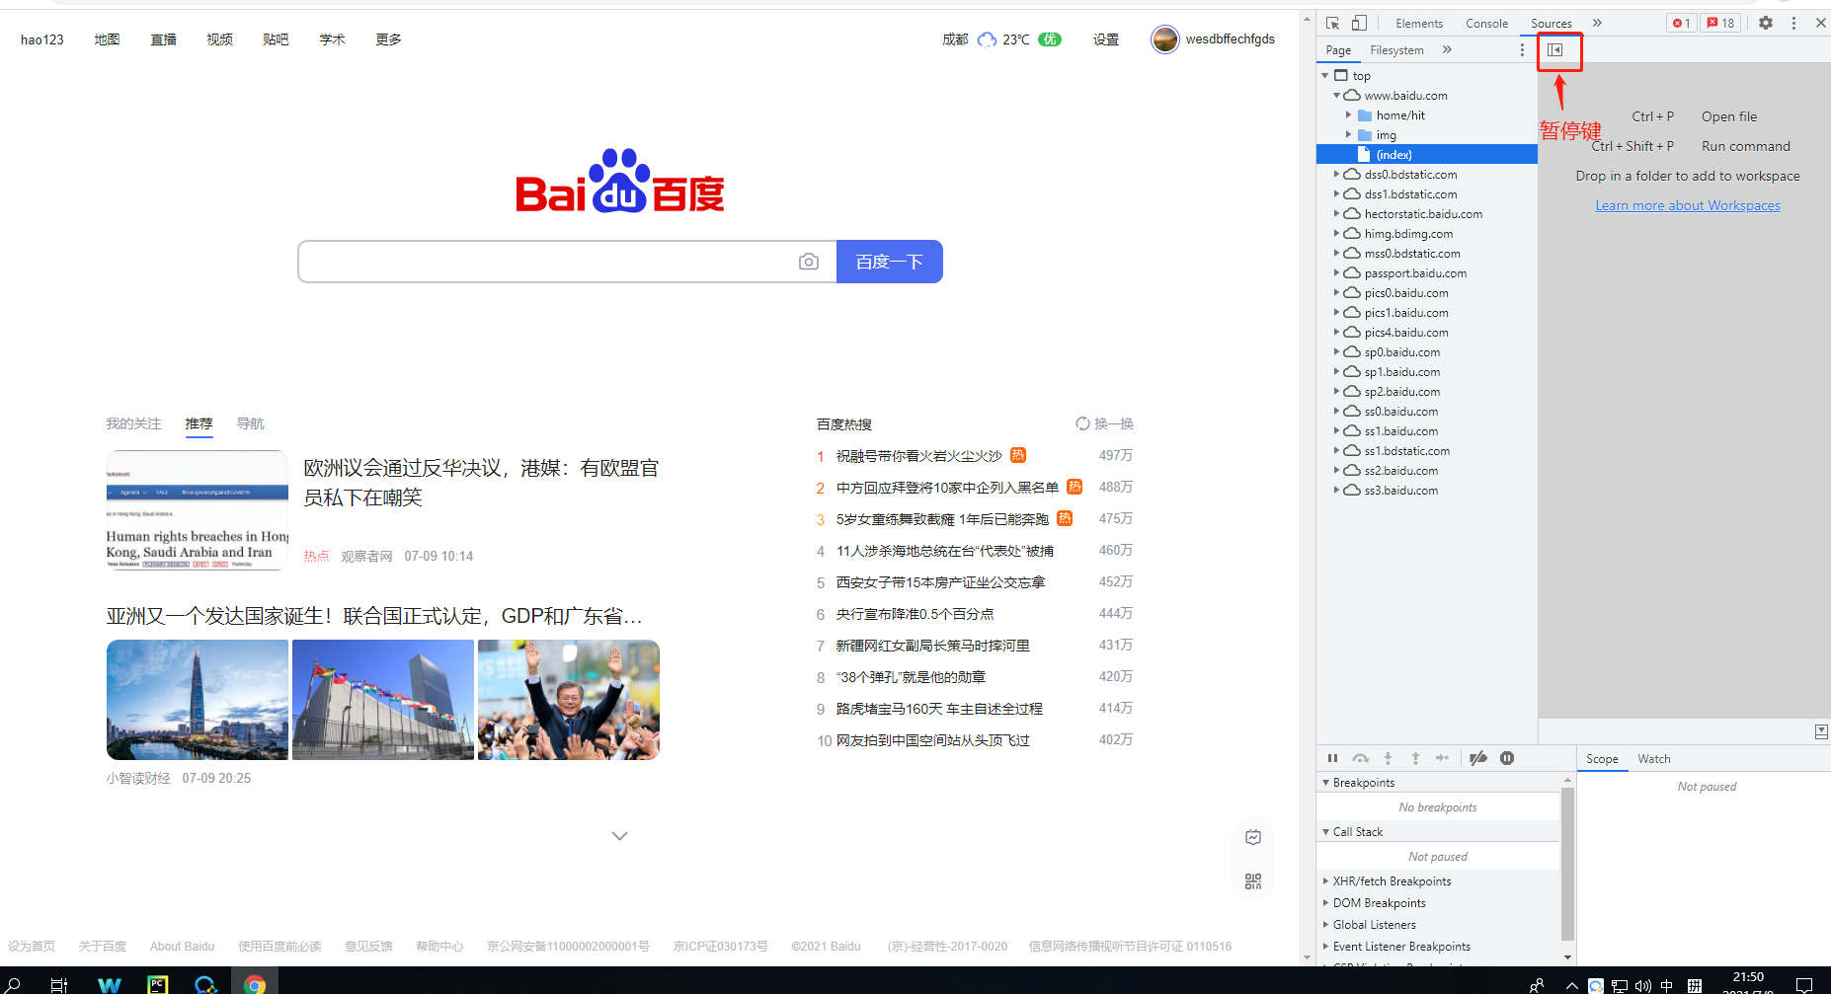Click the pause script execution button
Screen dimensions: 1831x994
tap(1332, 758)
